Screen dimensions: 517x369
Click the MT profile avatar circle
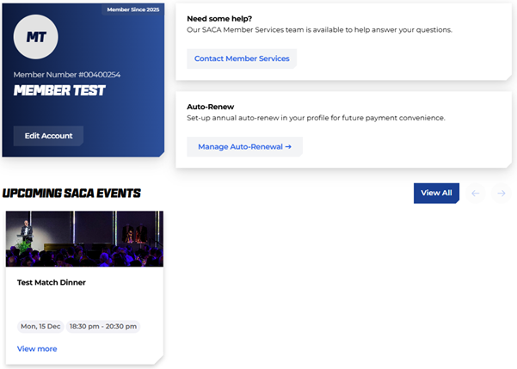pyautogui.click(x=36, y=37)
